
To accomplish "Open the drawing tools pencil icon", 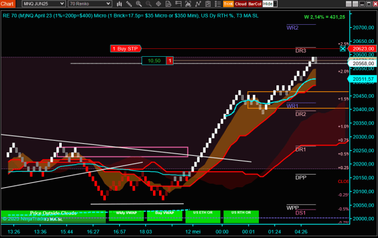I will pyautogui.click(x=129, y=4).
